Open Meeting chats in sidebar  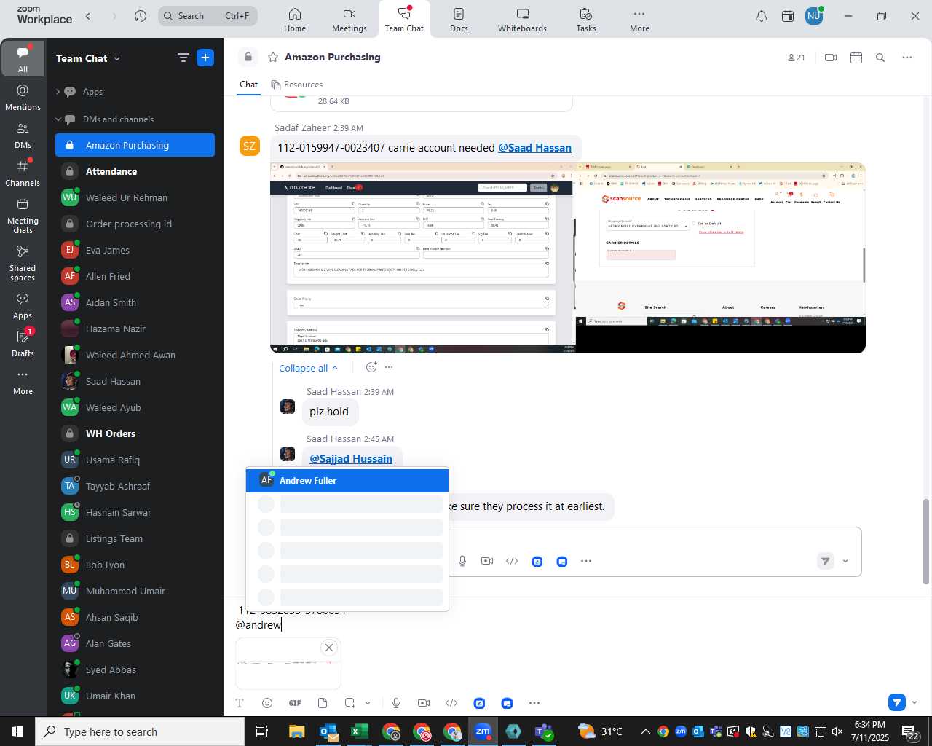pyautogui.click(x=23, y=216)
